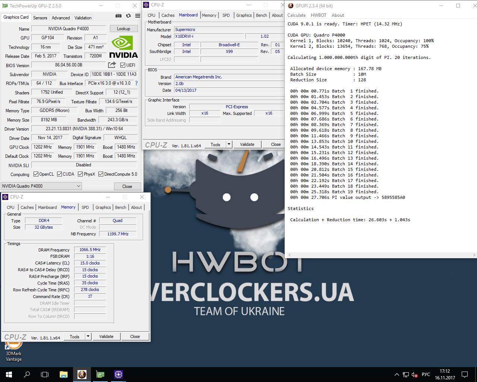The width and height of the screenshot is (477, 382).
Task: Click GPUPI scrollbar right arrow
Action: (474, 255)
